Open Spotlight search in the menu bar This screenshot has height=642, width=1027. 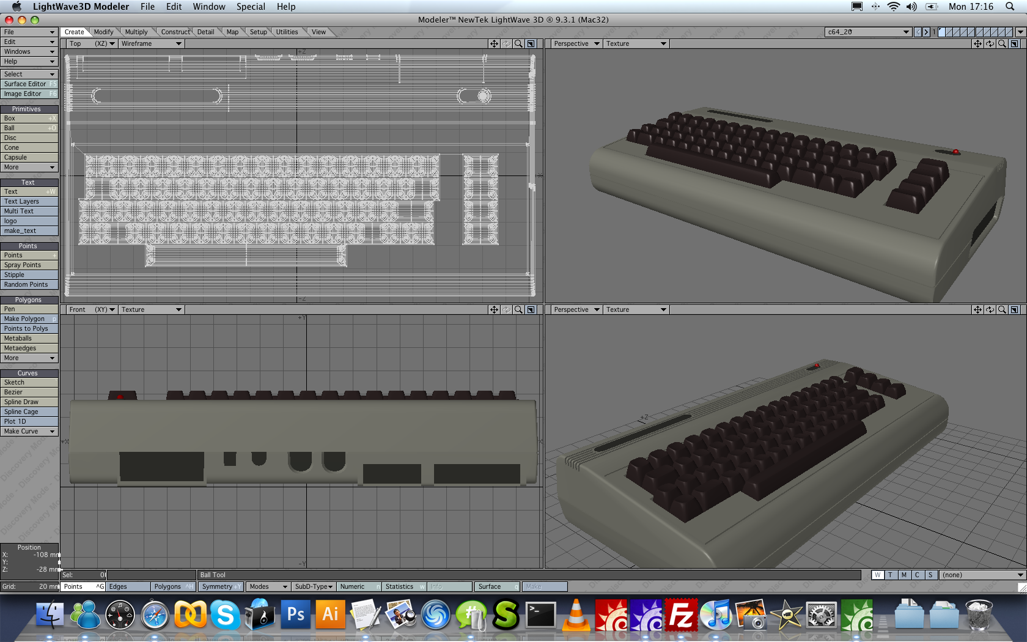[1010, 7]
